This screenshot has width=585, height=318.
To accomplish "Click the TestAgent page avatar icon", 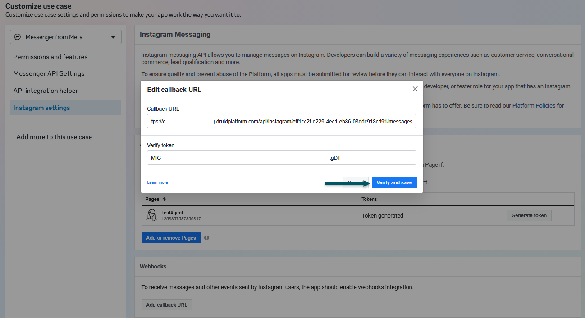I will pos(152,216).
